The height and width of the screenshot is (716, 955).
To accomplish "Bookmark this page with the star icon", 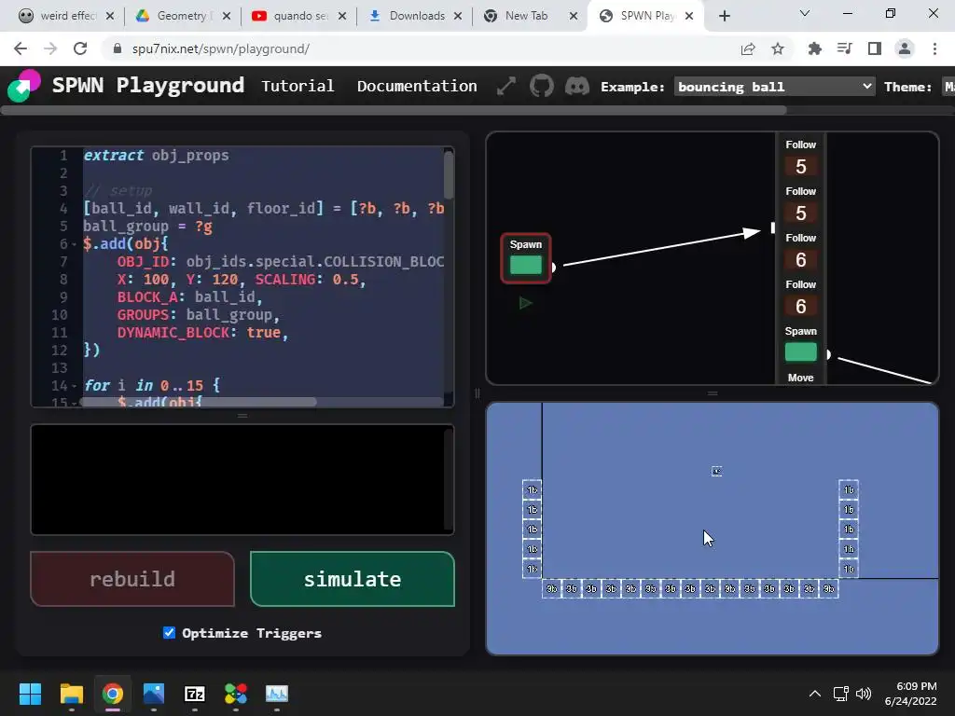I will pos(778,48).
